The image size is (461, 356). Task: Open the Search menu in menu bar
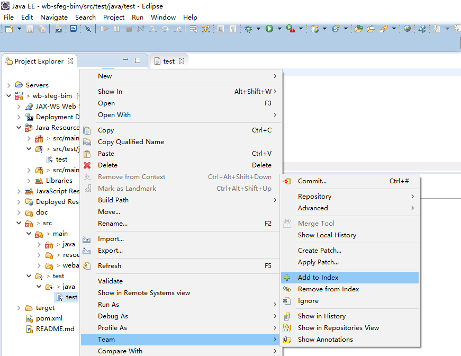(85, 17)
